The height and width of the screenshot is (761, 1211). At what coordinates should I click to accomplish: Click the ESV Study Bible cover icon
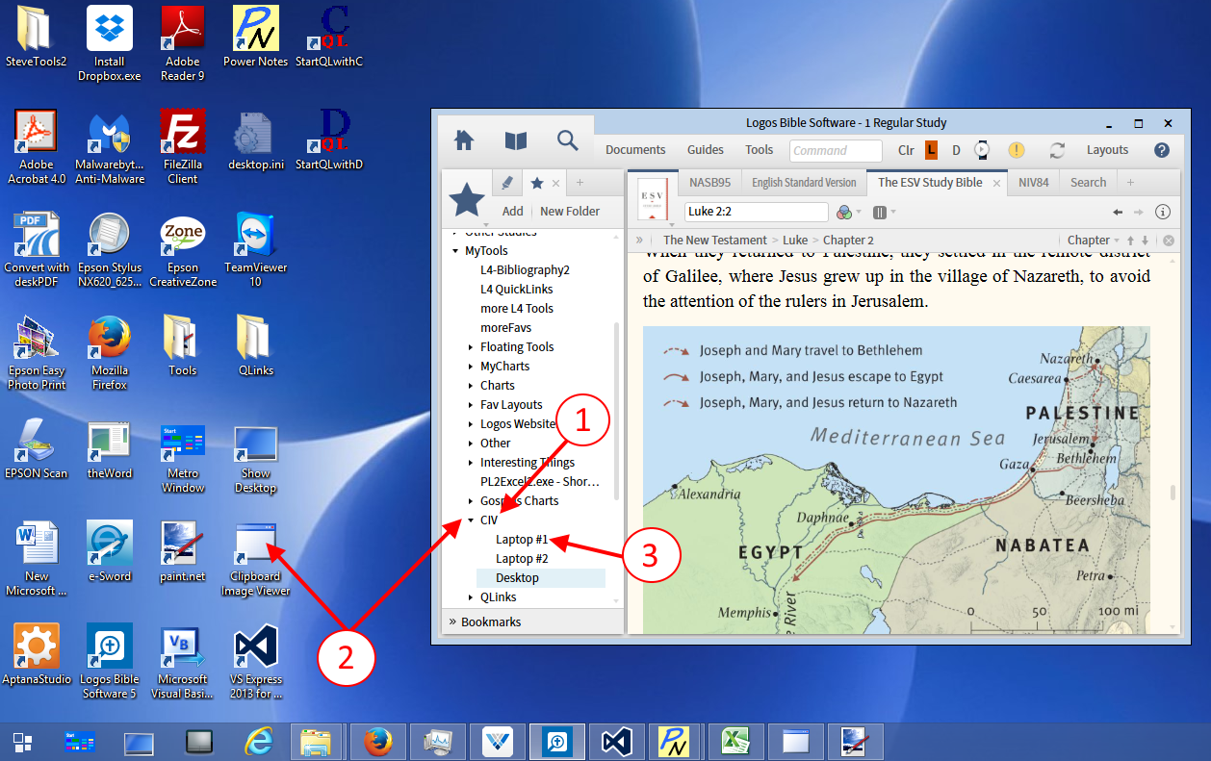click(x=653, y=200)
